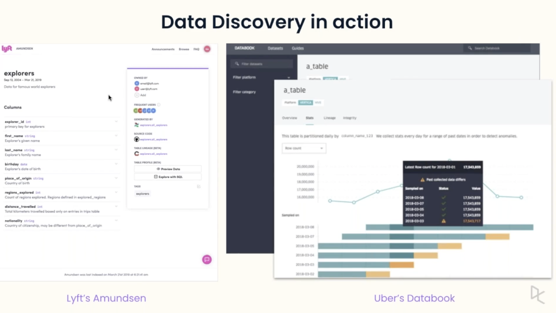This screenshot has height=313, width=556.
Task: Click the last data point on line chart
Action: point(522,198)
